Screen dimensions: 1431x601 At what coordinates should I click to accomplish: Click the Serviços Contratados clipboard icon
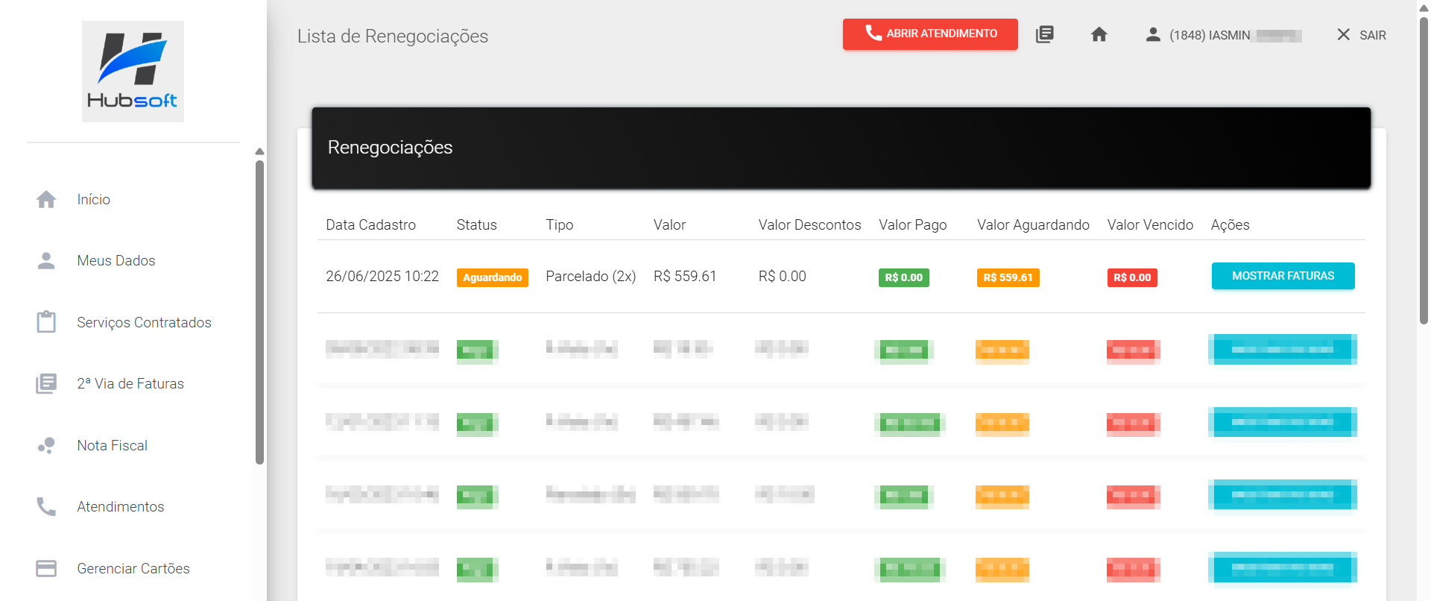(x=46, y=322)
